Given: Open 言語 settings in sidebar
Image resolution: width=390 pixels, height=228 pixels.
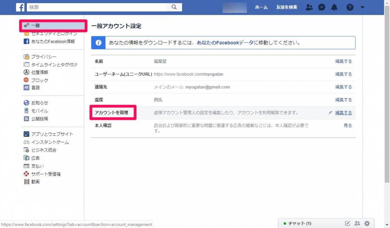Looking at the screenshot, I should click(36, 87).
